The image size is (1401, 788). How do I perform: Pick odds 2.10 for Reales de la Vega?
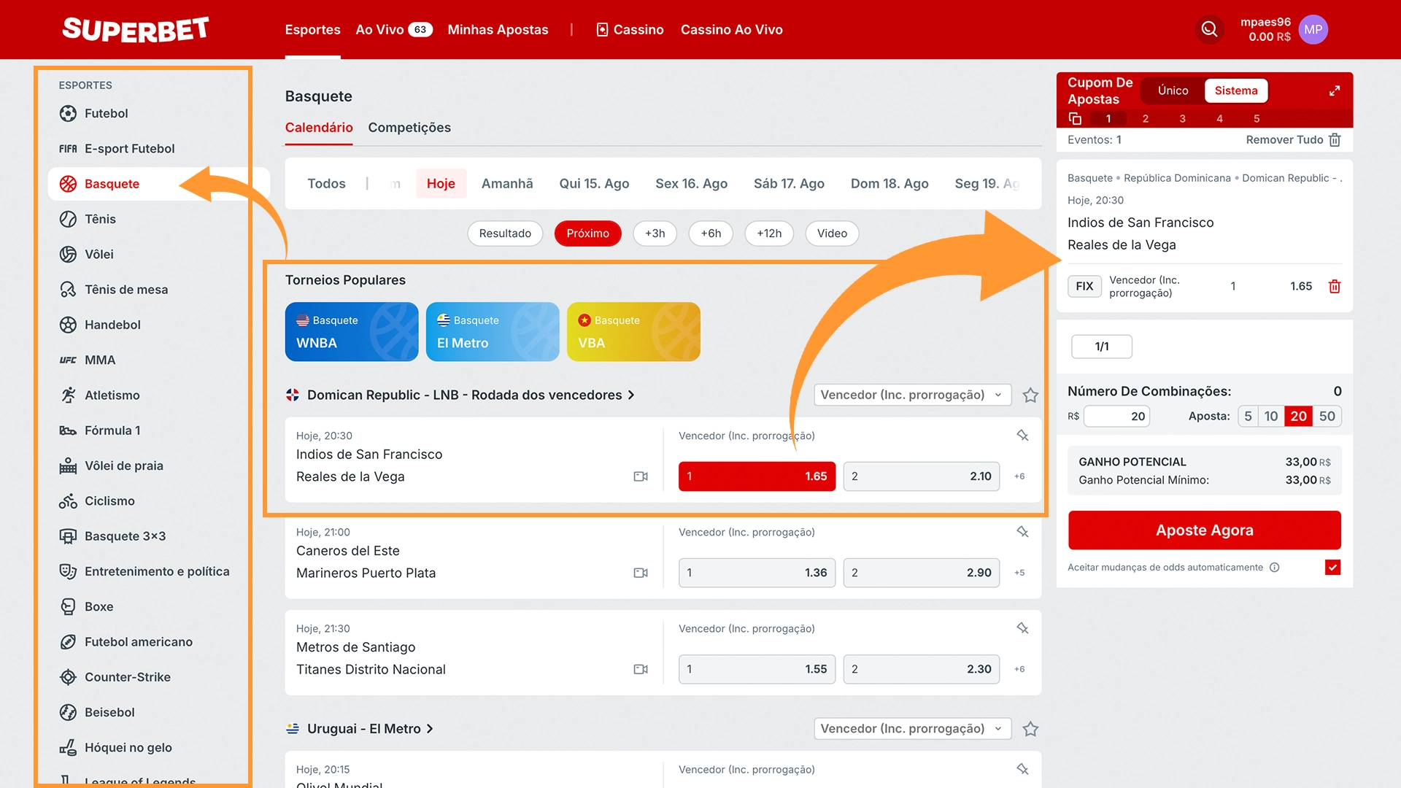pos(922,476)
